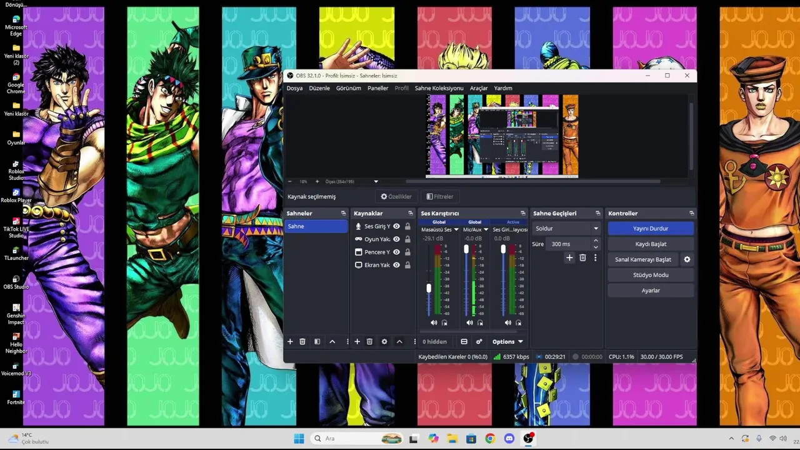This screenshot has width=800, height=450.
Task: Open Ayarlar settings button
Action: click(x=651, y=291)
